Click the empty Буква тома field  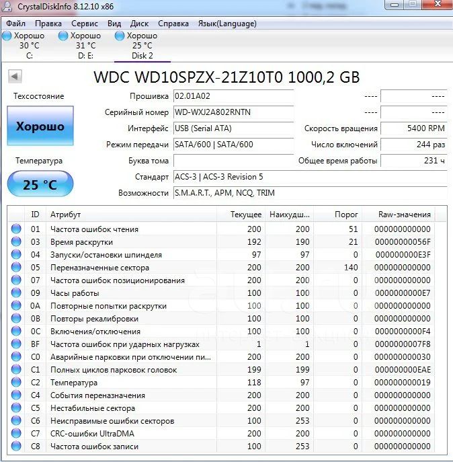[234, 161]
